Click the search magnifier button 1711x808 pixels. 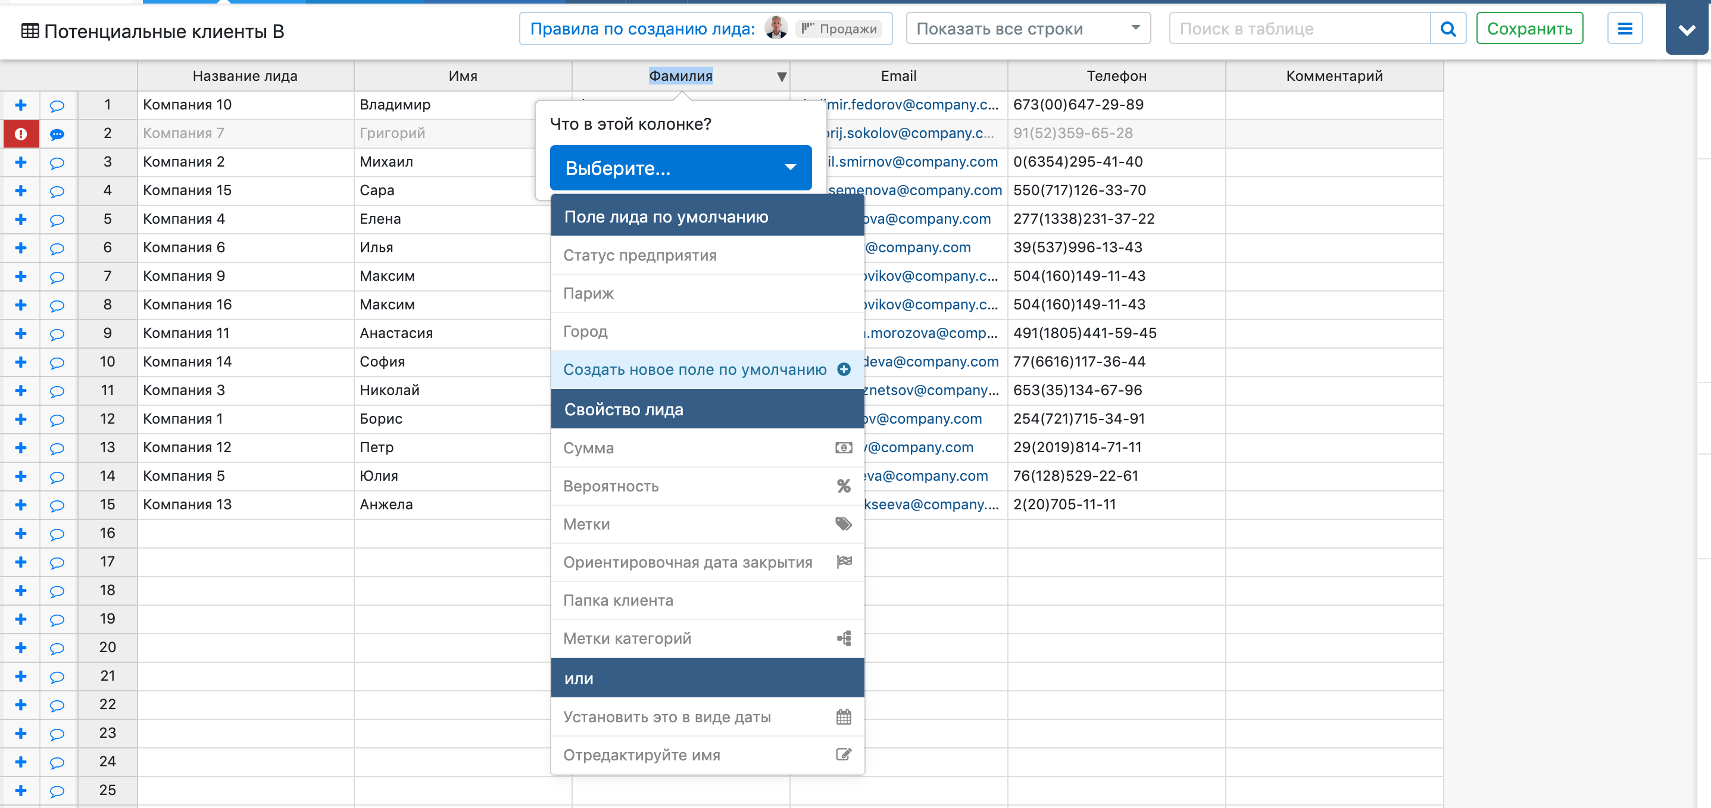[x=1448, y=29]
